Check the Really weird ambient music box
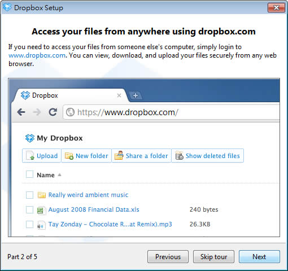Image resolution: width=288 pixels, height=271 pixels. pos(29,195)
